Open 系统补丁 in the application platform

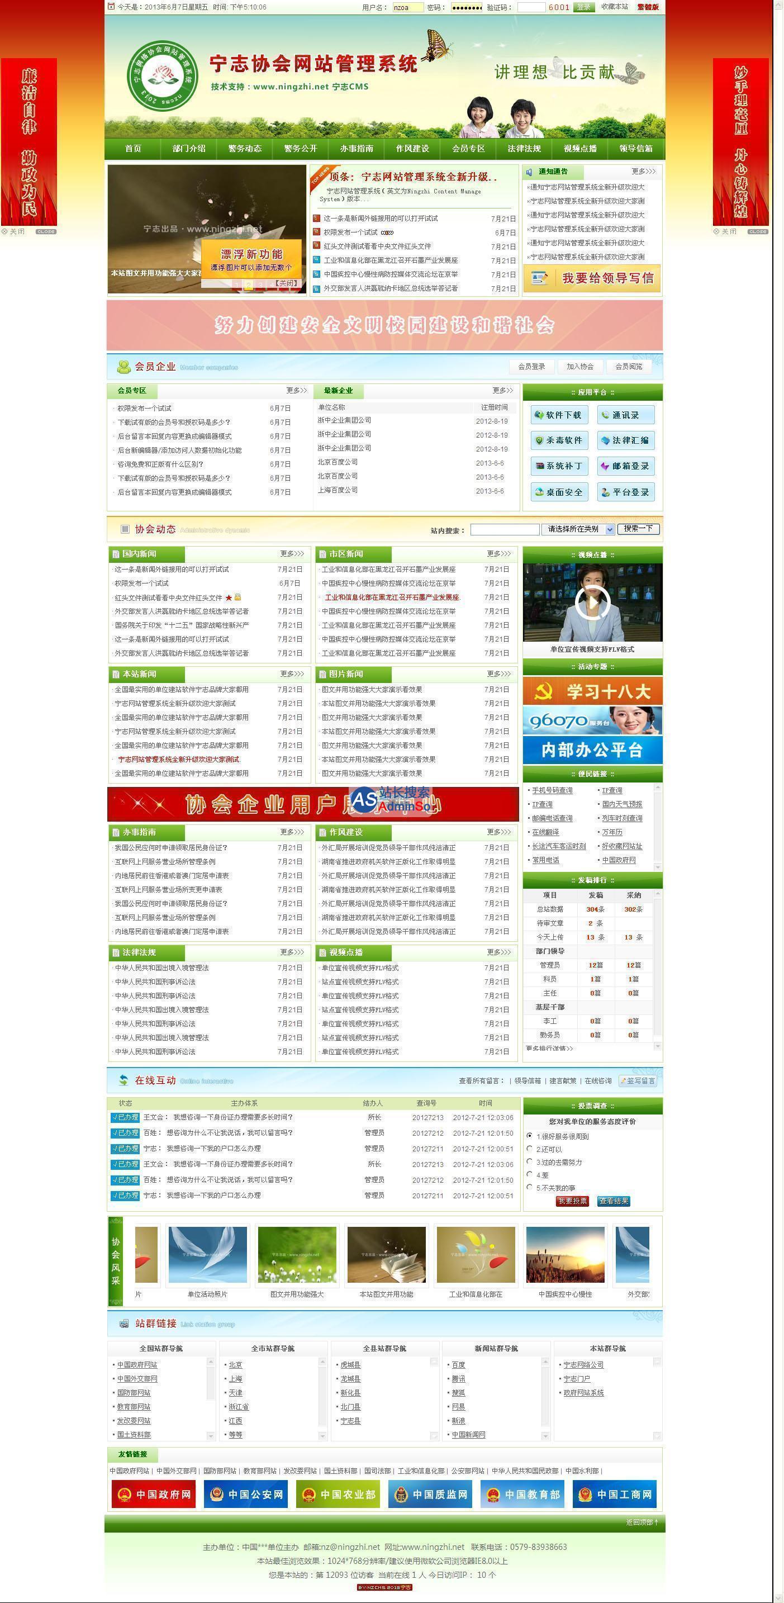[559, 466]
